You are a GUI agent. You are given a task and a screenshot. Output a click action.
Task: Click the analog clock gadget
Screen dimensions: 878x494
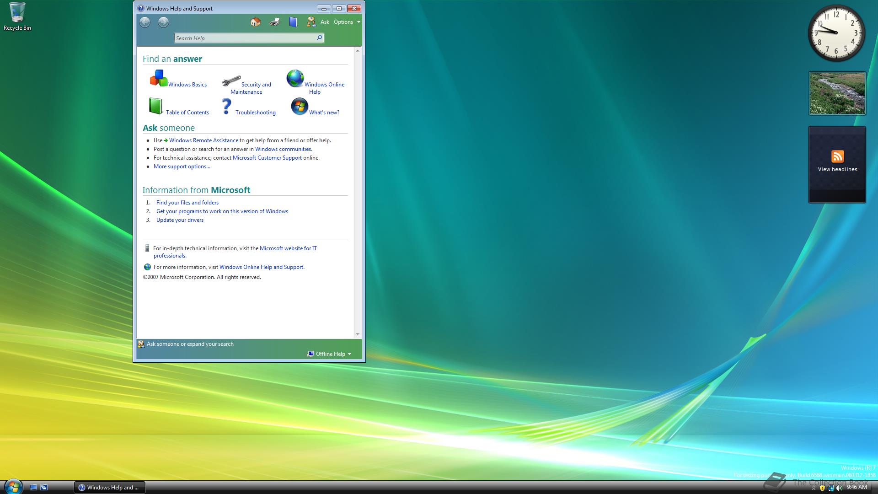836,33
